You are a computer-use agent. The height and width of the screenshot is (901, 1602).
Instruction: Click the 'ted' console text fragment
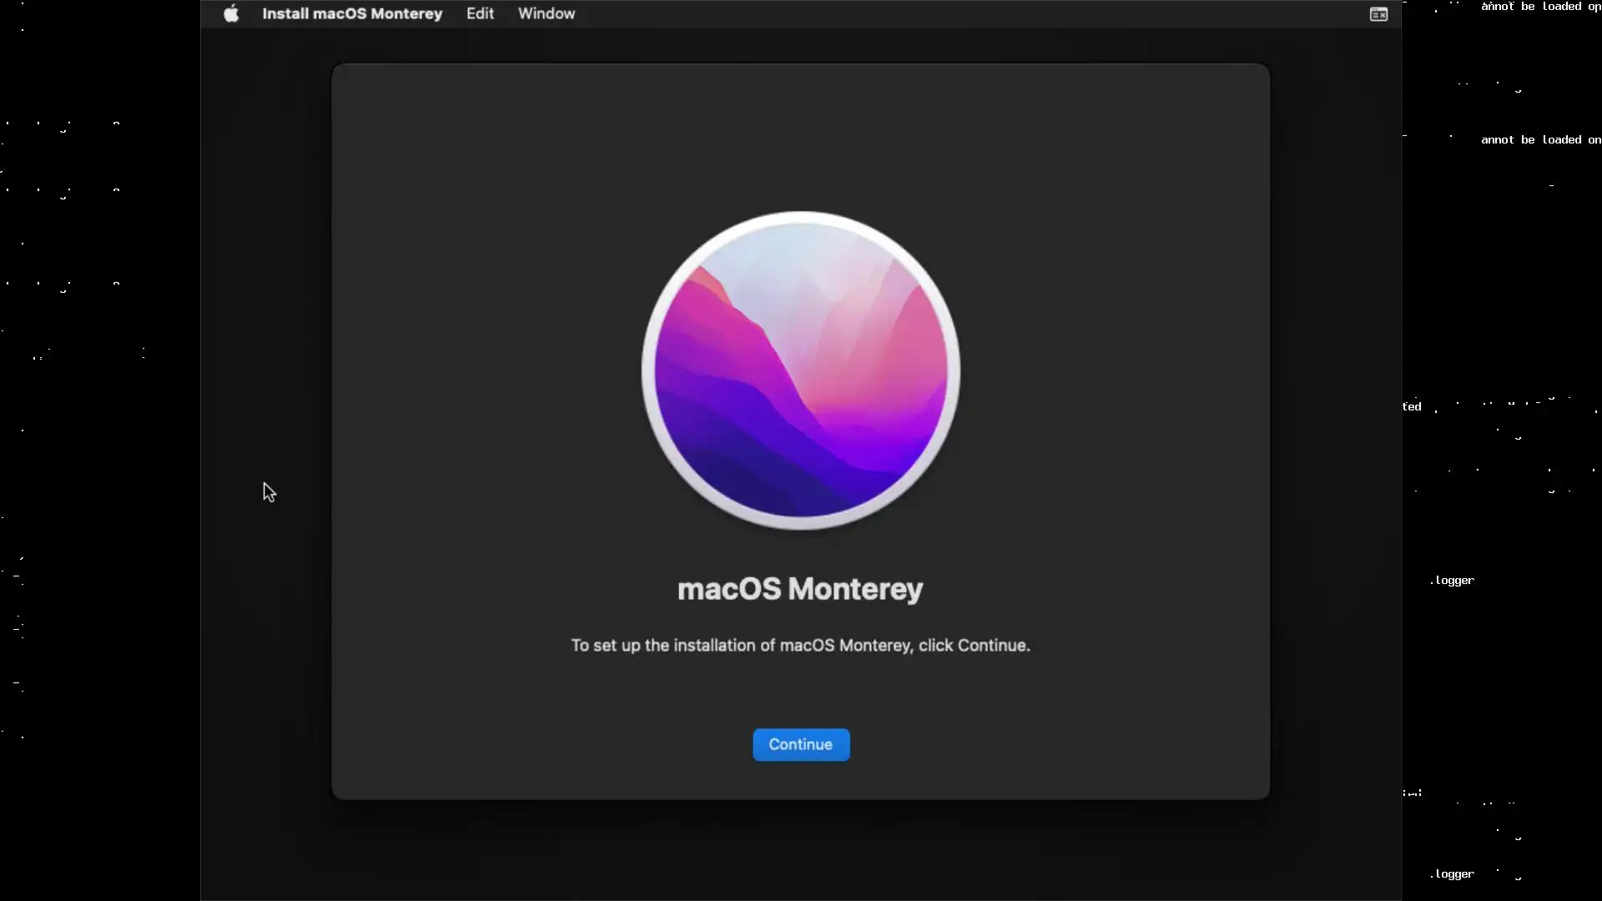(x=1411, y=407)
